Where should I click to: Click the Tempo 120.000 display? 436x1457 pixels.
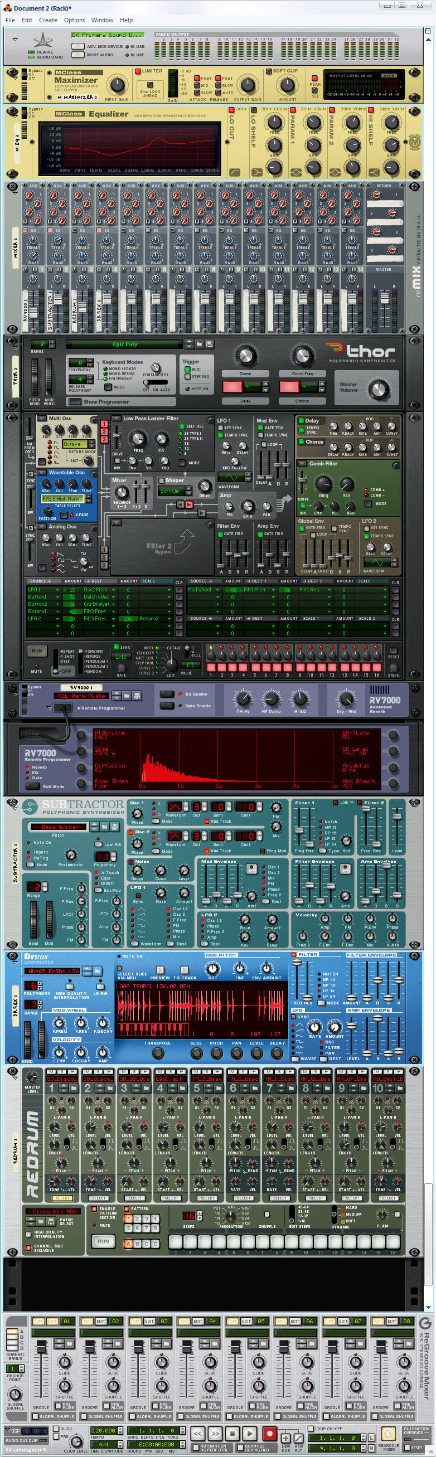[x=104, y=1430]
